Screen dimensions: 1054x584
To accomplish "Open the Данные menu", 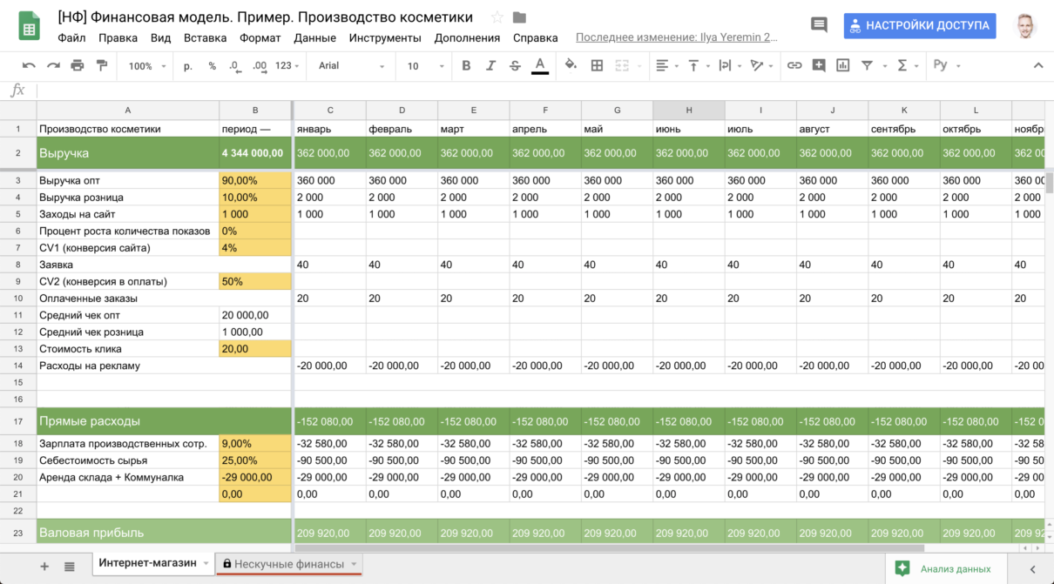I will click(x=314, y=37).
